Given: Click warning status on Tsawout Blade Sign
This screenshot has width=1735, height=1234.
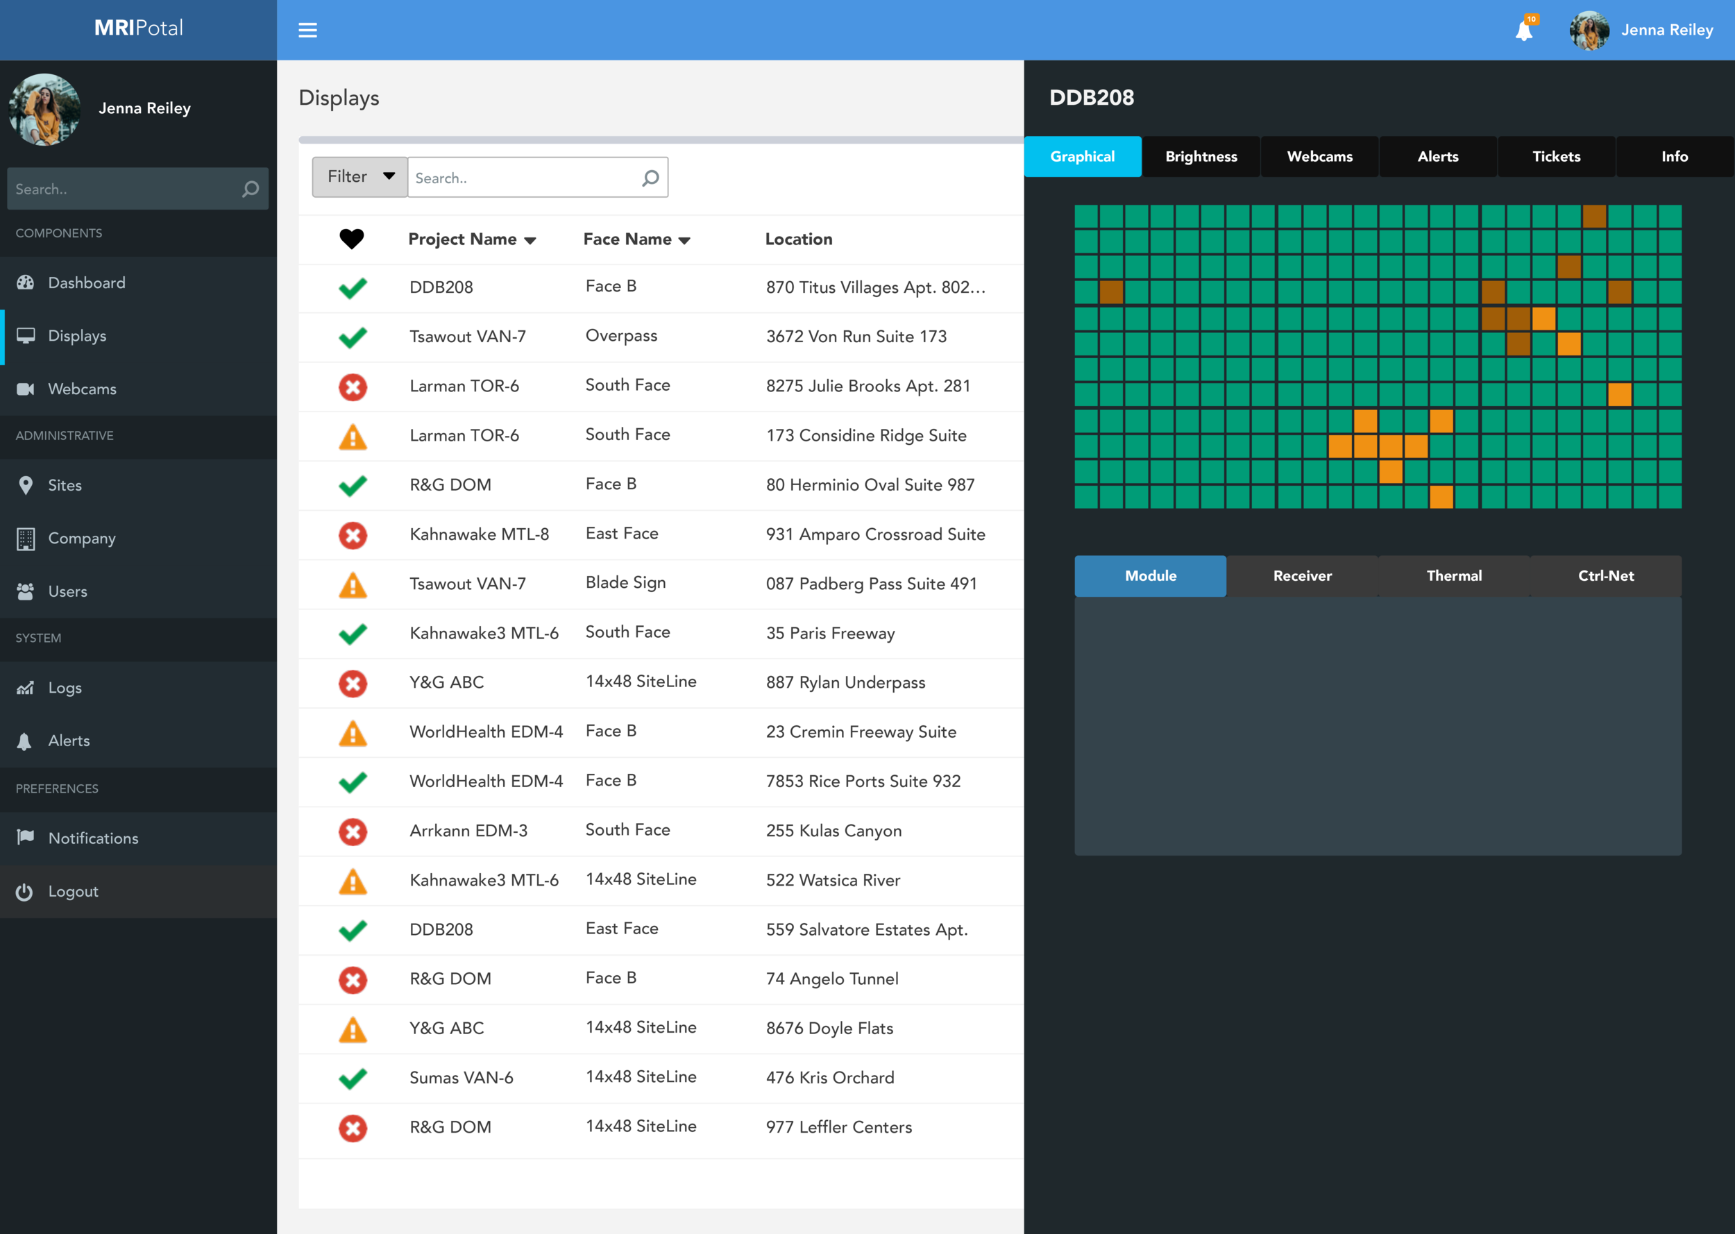Looking at the screenshot, I should click(x=353, y=584).
